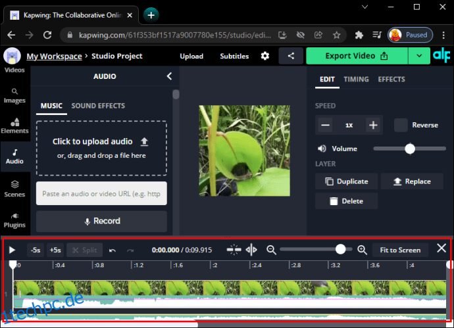This screenshot has width=454, height=328.
Task: Click the Fit to Screen button
Action: (400, 250)
